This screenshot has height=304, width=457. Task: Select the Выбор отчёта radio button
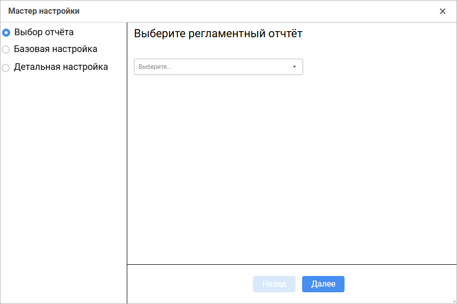(6, 33)
